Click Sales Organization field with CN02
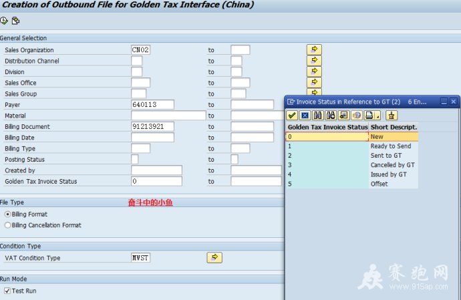The height and width of the screenshot is (300, 461). tap(140, 49)
